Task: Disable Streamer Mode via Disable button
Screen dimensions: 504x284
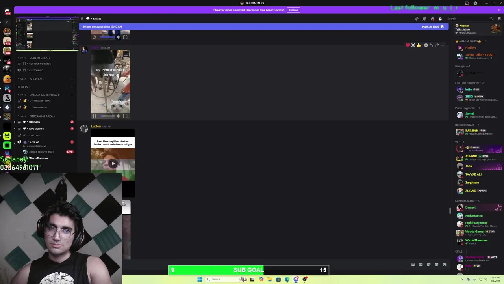Action: coord(293,10)
